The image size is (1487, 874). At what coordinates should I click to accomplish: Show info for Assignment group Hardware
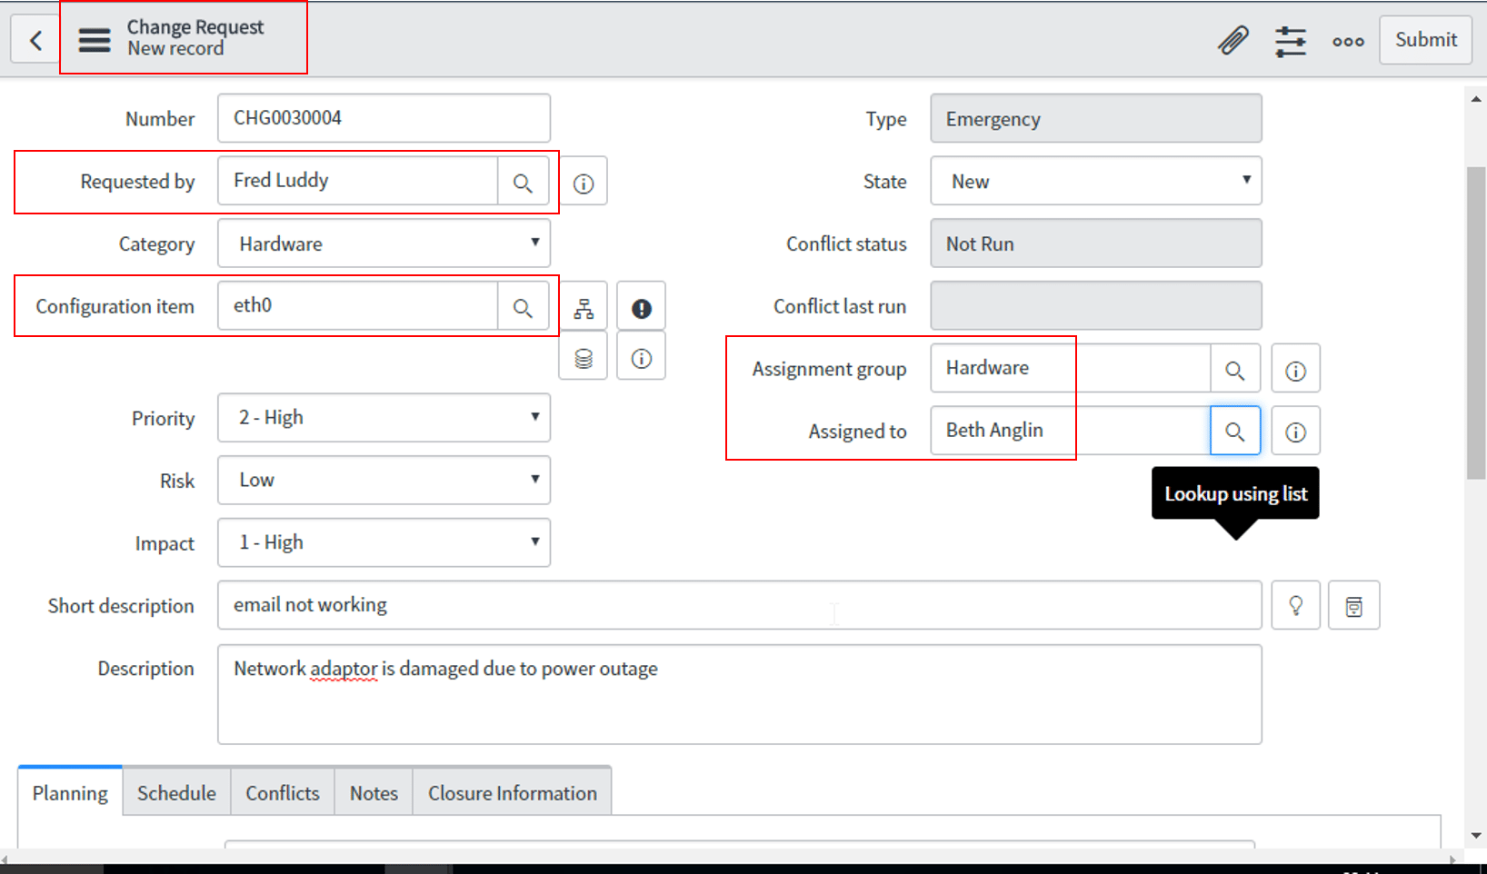click(x=1295, y=370)
